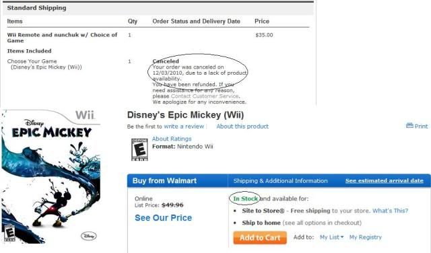431x253 pixels.
Task: Click the Contact Customer Service link
Action: tap(205, 96)
